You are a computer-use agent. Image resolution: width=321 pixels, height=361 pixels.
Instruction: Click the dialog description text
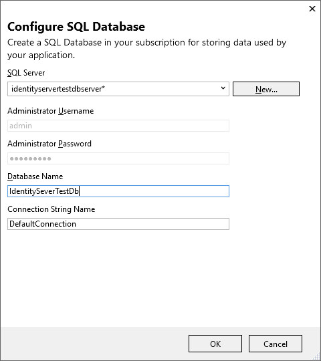pyautogui.click(x=146, y=49)
